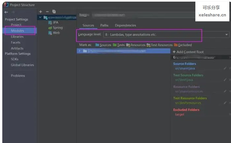This screenshot has height=143, width=231.
Task: Click the root module folder icon
Action: 46,18
